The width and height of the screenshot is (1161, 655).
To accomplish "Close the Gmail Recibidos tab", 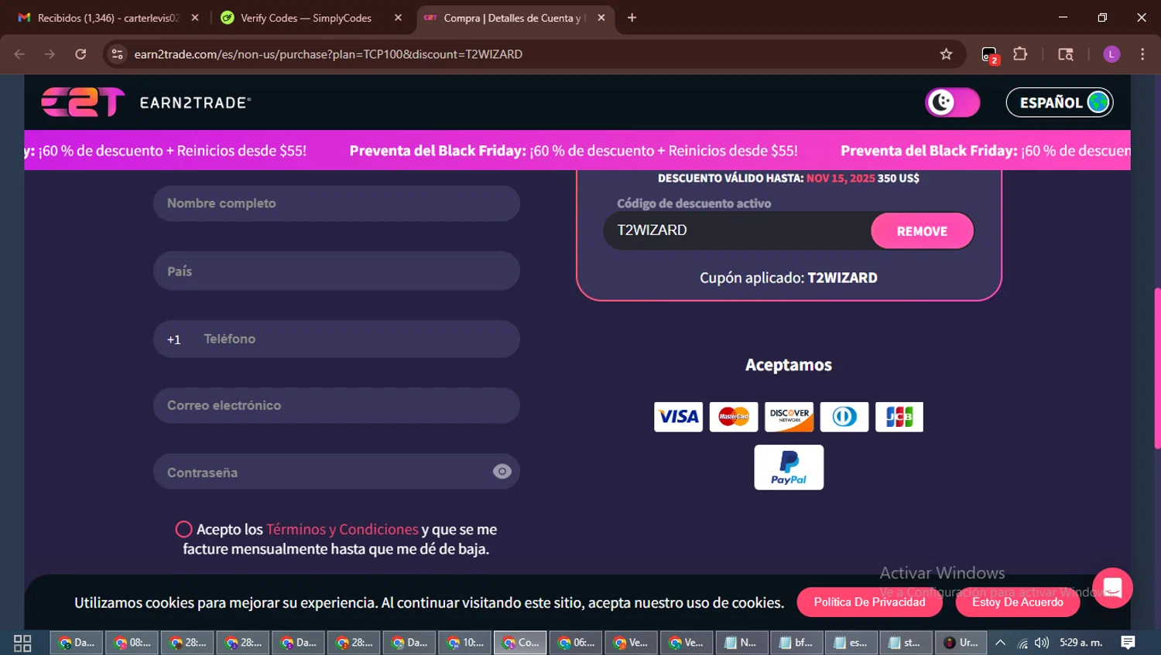I will point(195,18).
